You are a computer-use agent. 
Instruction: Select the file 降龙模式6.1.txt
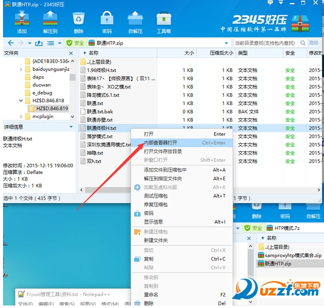103,95
